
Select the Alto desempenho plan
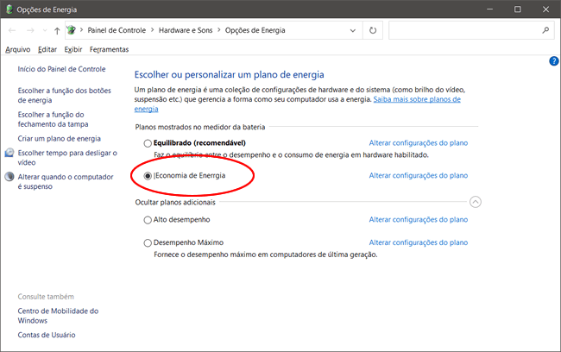pos(148,220)
